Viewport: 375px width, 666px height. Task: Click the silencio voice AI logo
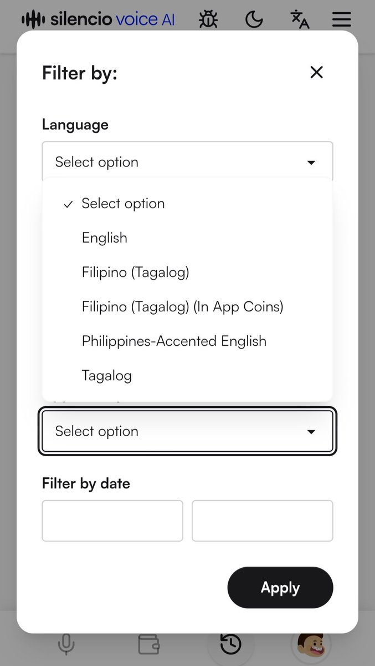(98, 19)
